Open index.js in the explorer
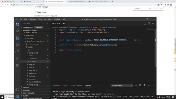Image resolution: width=176 pixels, height=99 pixels. [x=32, y=76]
